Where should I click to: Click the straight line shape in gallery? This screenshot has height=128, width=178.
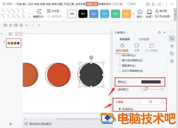(x=4, y=11)
